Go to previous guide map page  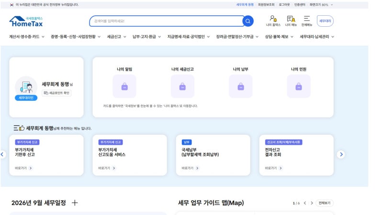(x=305, y=203)
